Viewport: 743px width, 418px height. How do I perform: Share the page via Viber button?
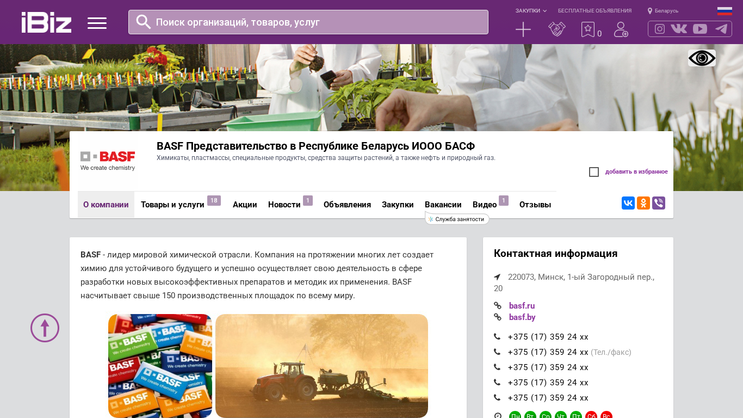[659, 203]
